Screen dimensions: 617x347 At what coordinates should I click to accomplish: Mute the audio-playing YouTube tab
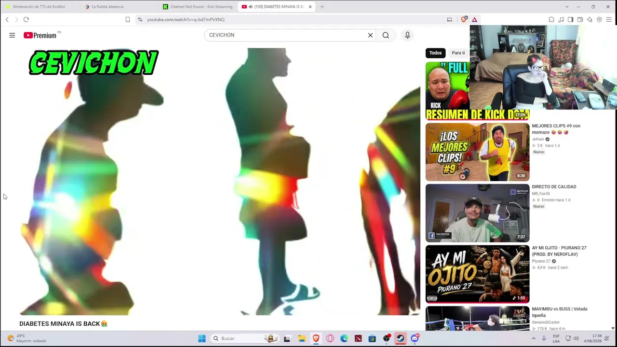point(250,7)
